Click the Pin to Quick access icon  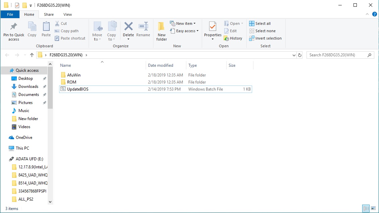click(14, 27)
